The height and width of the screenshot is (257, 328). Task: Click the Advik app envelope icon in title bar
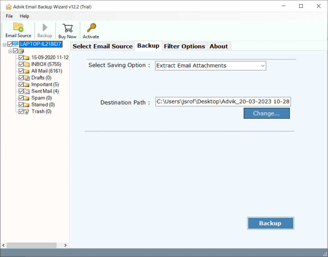tap(9, 7)
